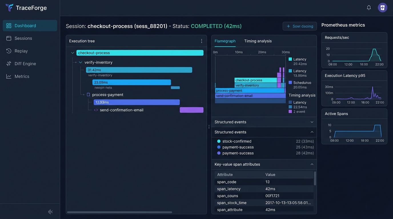Viewport: 393px width, 219px height.
Task: Click Latency 22.54ms legend swatch
Action: tap(290, 107)
